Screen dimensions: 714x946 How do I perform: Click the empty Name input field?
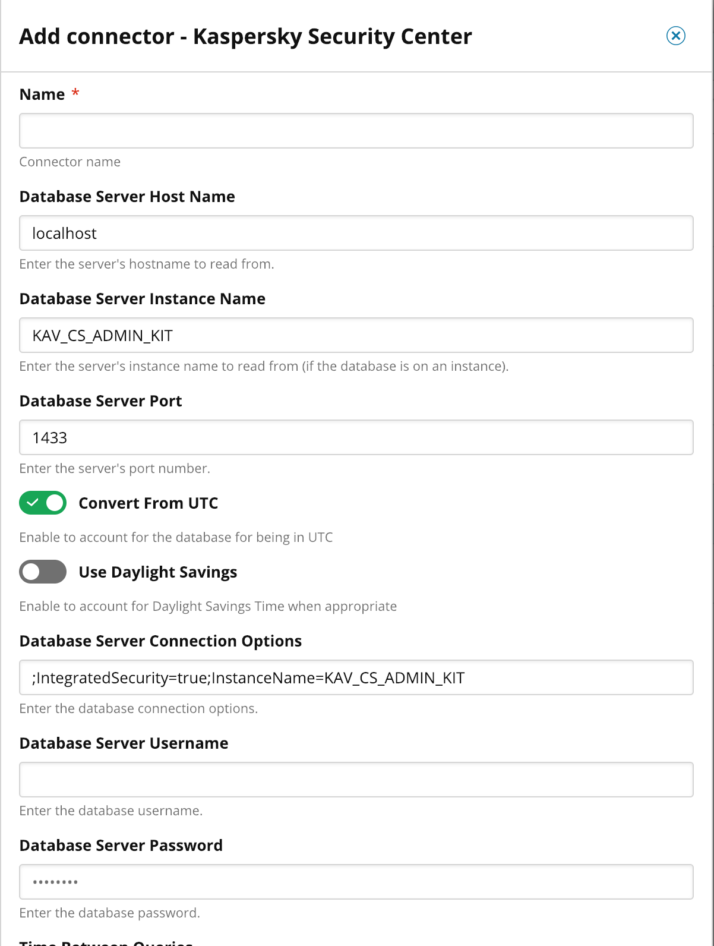pos(356,131)
